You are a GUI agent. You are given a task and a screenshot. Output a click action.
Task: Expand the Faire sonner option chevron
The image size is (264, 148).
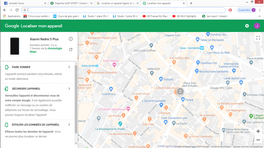pyautogui.click(x=69, y=67)
